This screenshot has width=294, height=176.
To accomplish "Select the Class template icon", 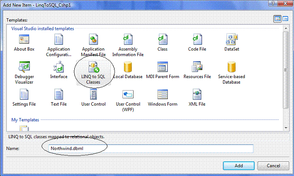I will tap(163, 39).
